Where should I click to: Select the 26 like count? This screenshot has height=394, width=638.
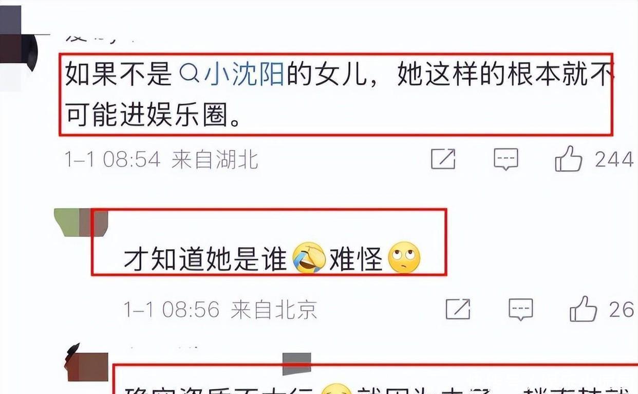click(x=622, y=309)
